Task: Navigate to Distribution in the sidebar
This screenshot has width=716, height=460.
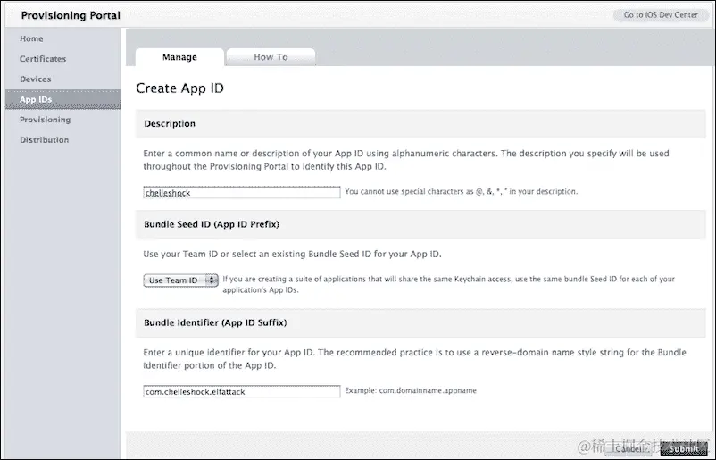Action: point(44,140)
